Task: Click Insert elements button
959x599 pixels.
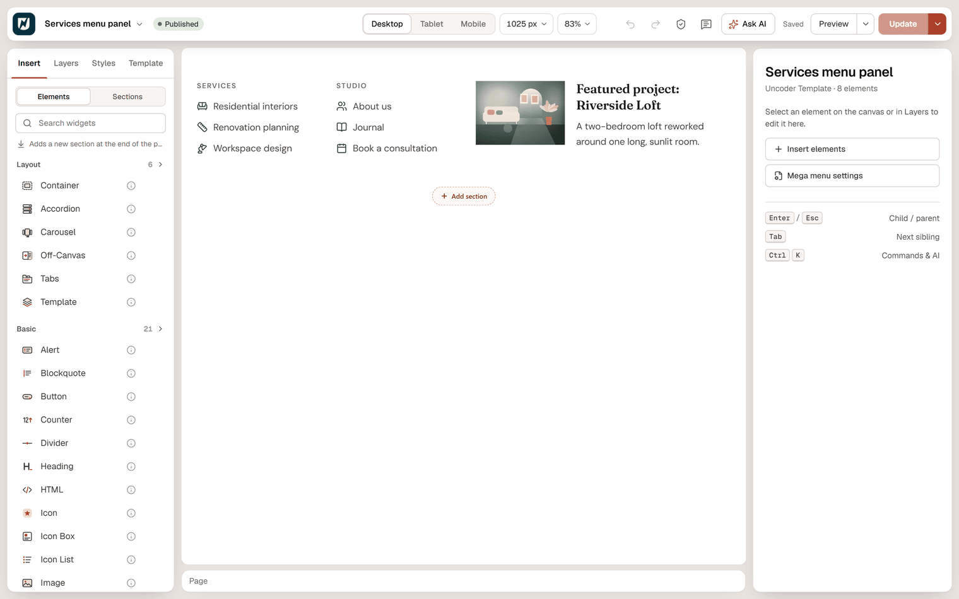Action: [852, 149]
